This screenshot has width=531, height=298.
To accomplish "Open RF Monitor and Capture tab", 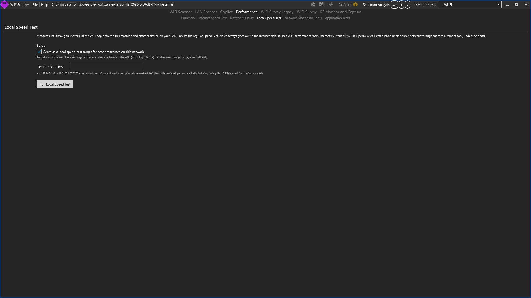I will pyautogui.click(x=340, y=12).
